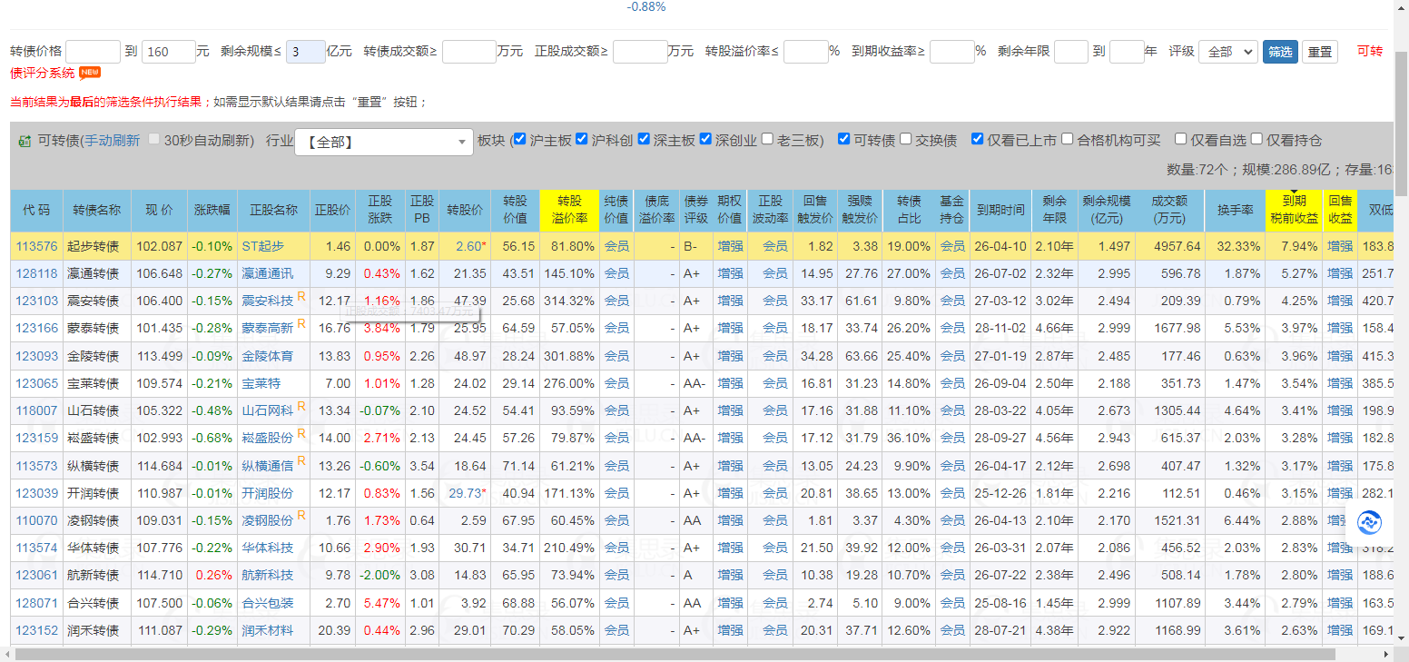1409x662 pixels.
Task: Click the R margin icon beside 震安科技
Action: (x=301, y=296)
